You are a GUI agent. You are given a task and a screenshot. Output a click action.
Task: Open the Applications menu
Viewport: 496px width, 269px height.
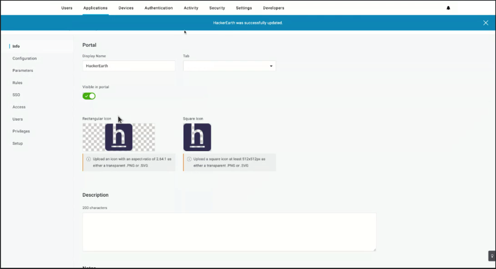coord(95,8)
